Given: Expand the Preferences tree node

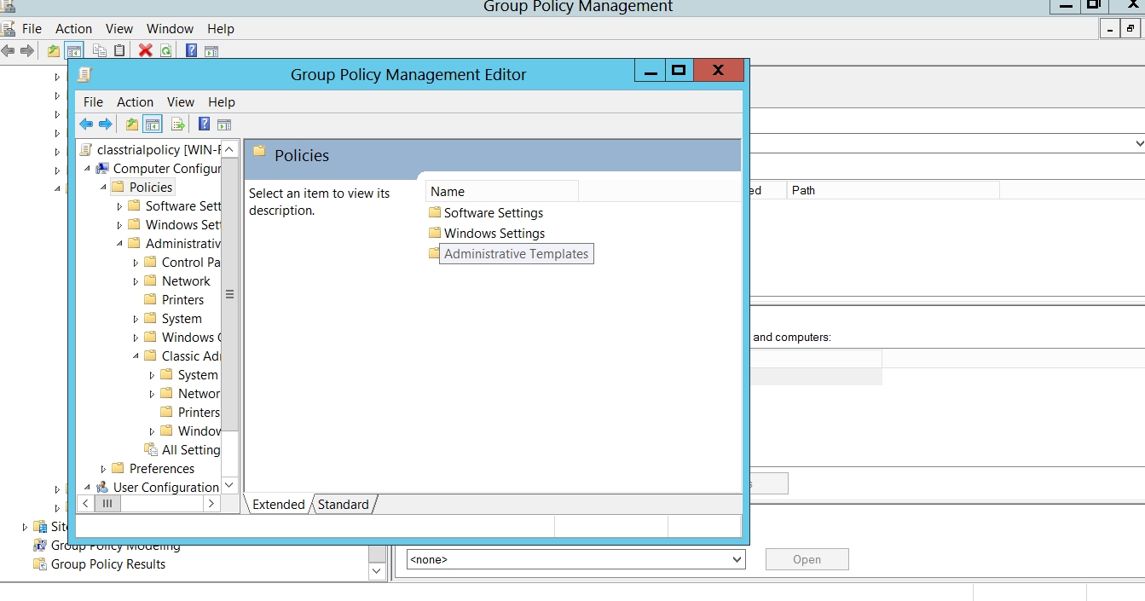Looking at the screenshot, I should (x=103, y=469).
